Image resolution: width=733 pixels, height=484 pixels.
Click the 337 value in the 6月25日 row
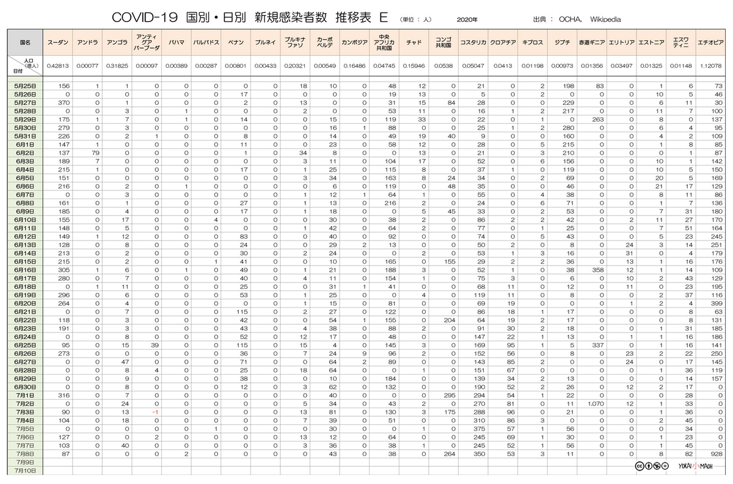[598, 345]
